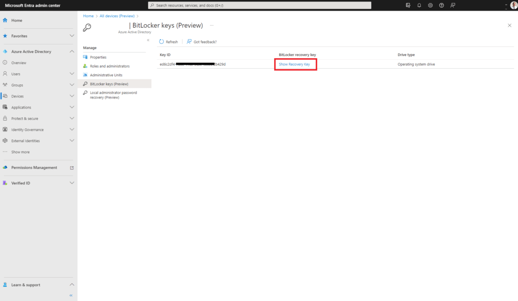Click the Home icon in sidebar
This screenshot has width=518, height=301.
5,20
